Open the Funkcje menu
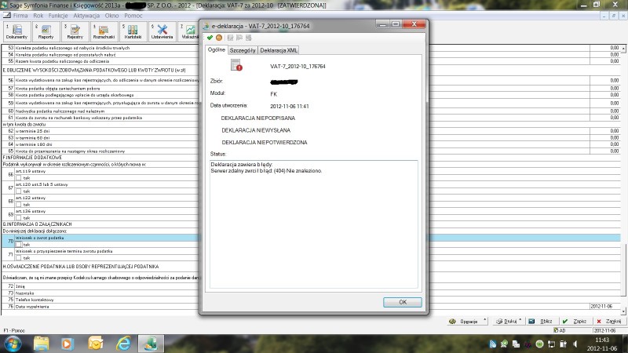 58,16
